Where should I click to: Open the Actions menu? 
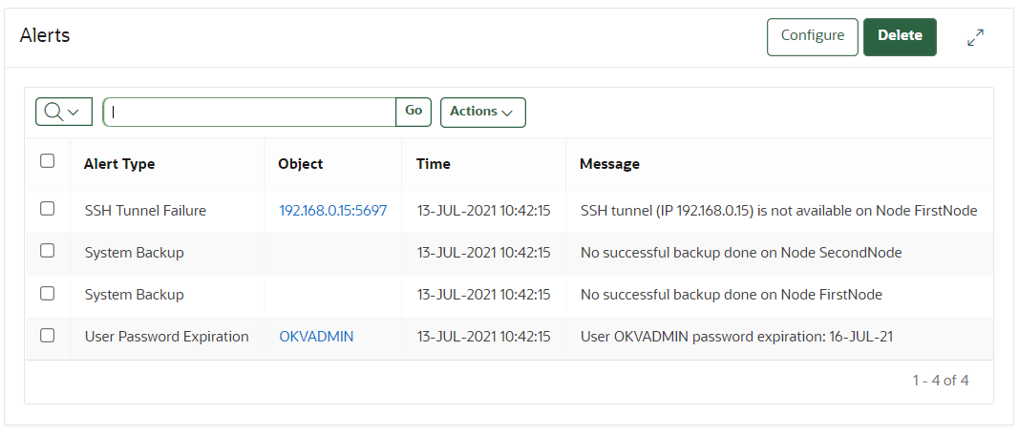(x=482, y=112)
